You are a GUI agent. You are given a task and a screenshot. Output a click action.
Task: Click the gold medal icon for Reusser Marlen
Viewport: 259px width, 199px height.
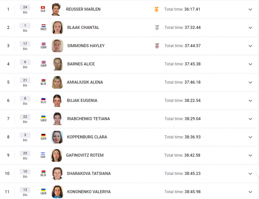(x=157, y=9)
